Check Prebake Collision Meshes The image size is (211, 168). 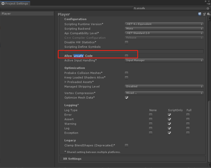126,73
